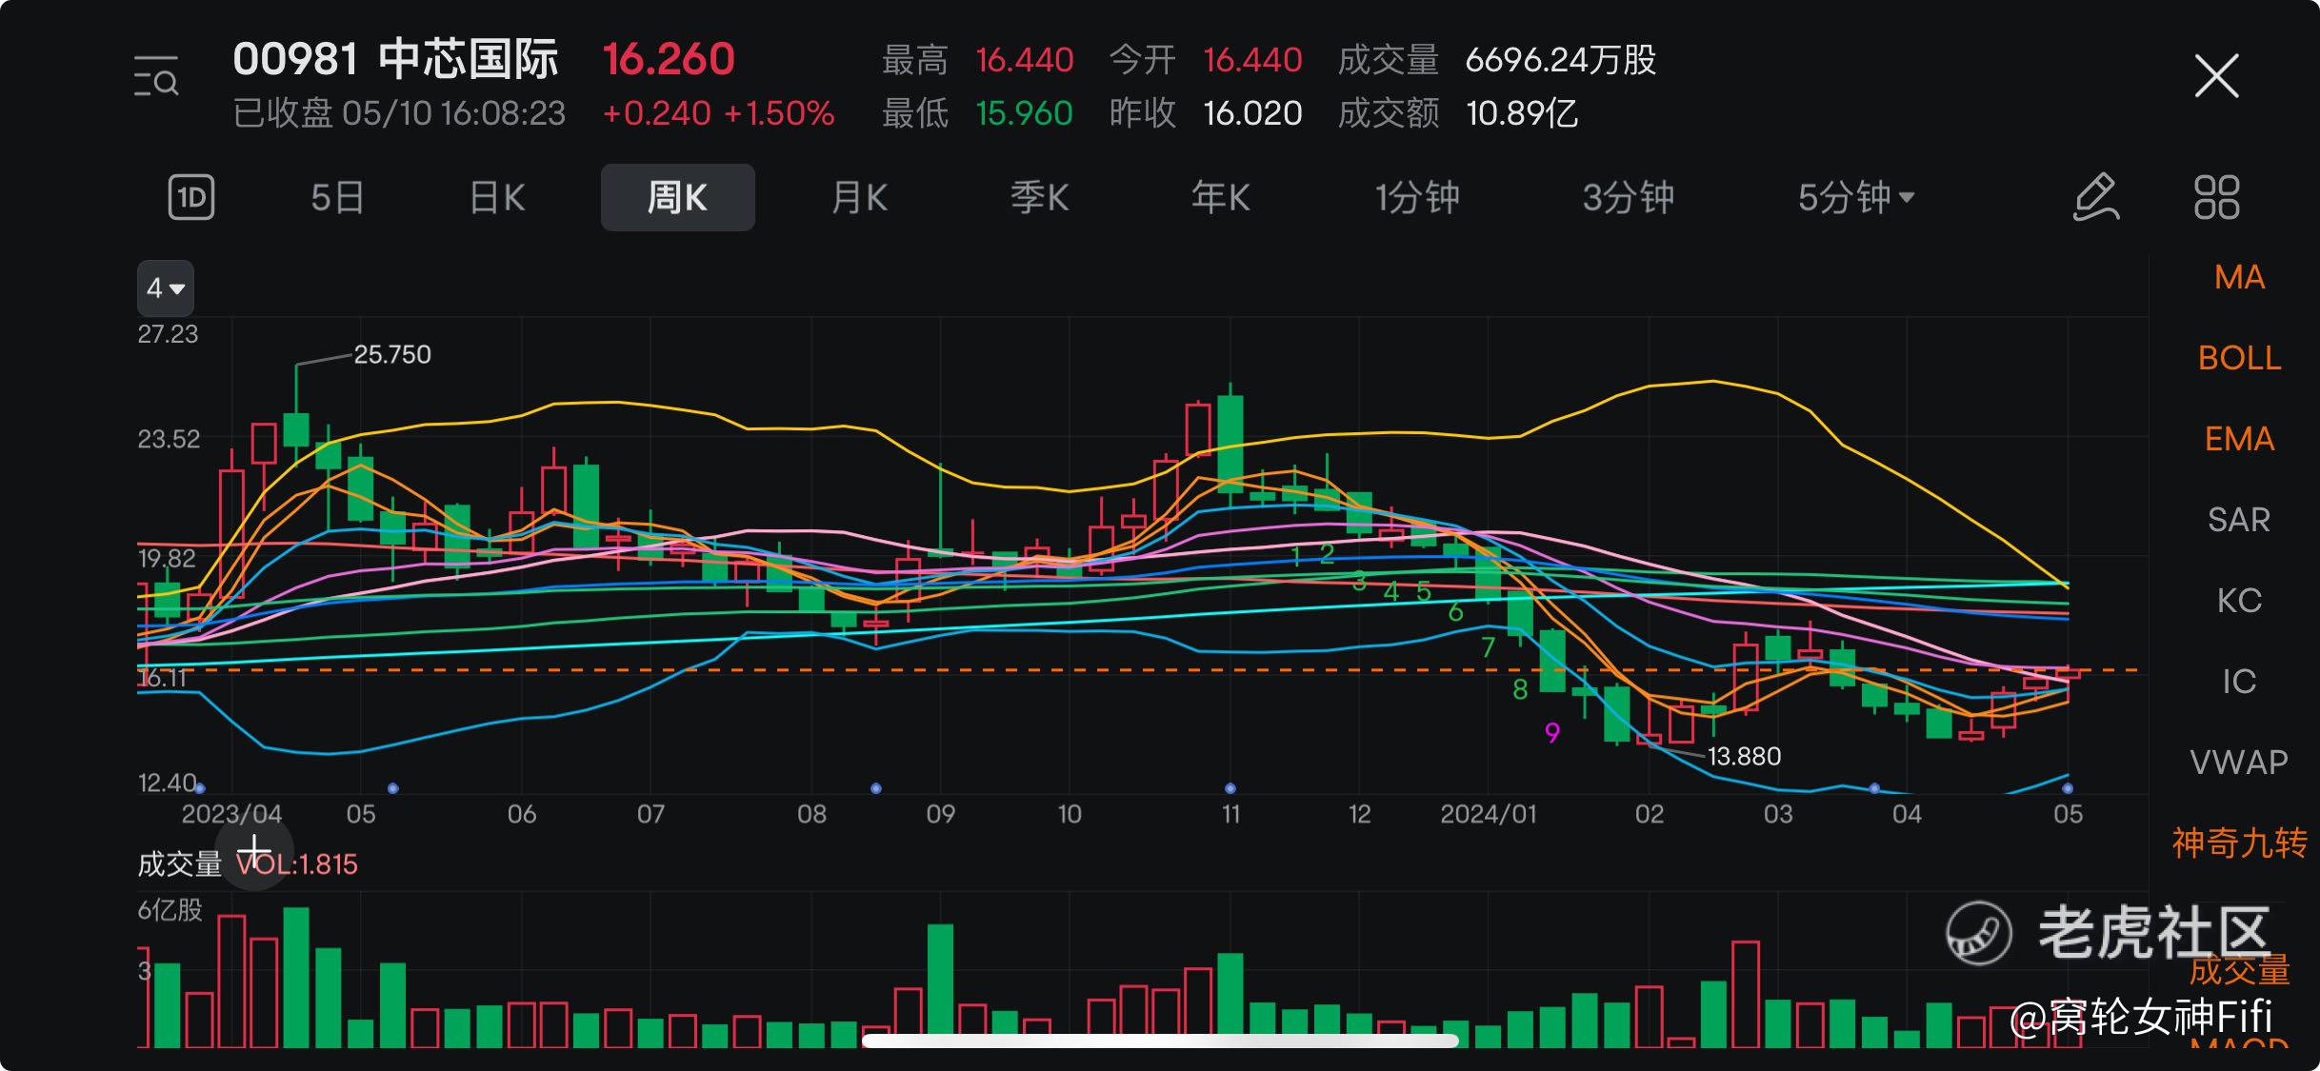The width and height of the screenshot is (2320, 1071).
Task: Open the stock search list icon
Action: coord(156,77)
